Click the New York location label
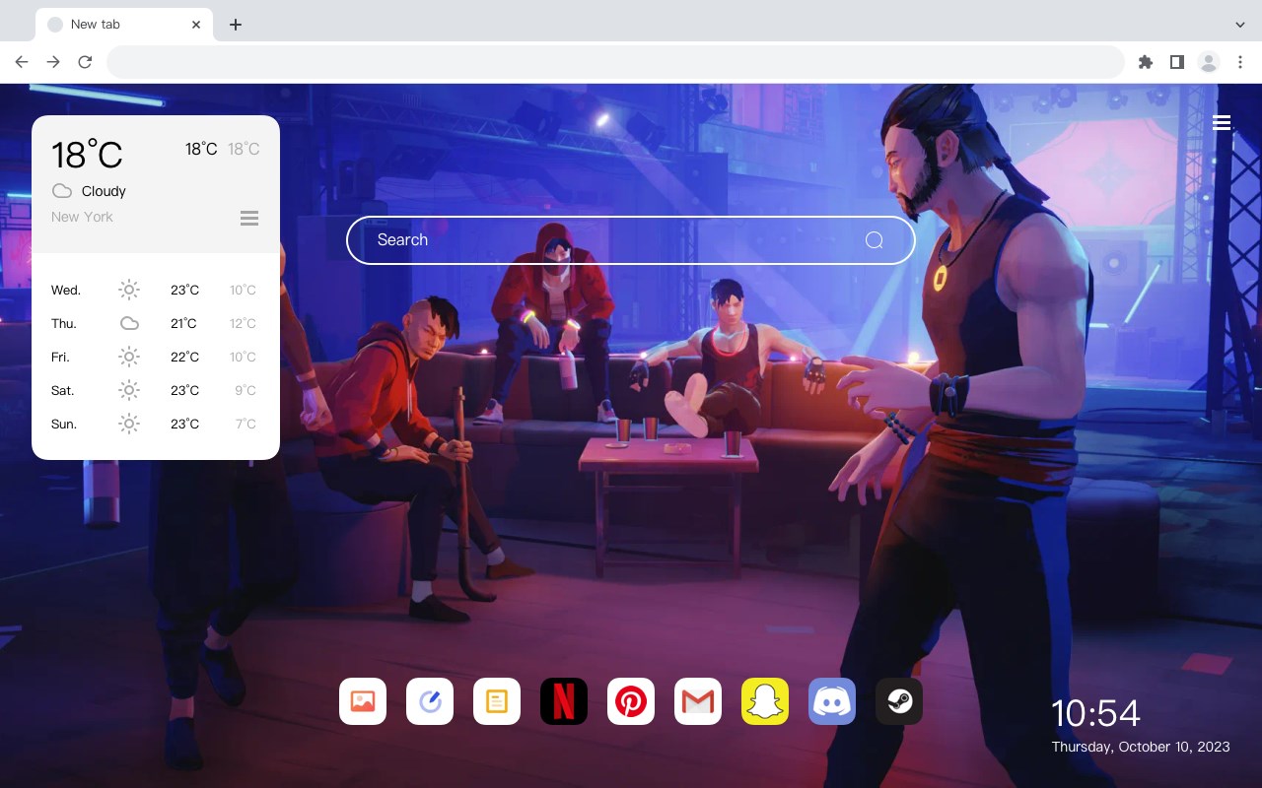Image resolution: width=1262 pixels, height=788 pixels. point(82,217)
